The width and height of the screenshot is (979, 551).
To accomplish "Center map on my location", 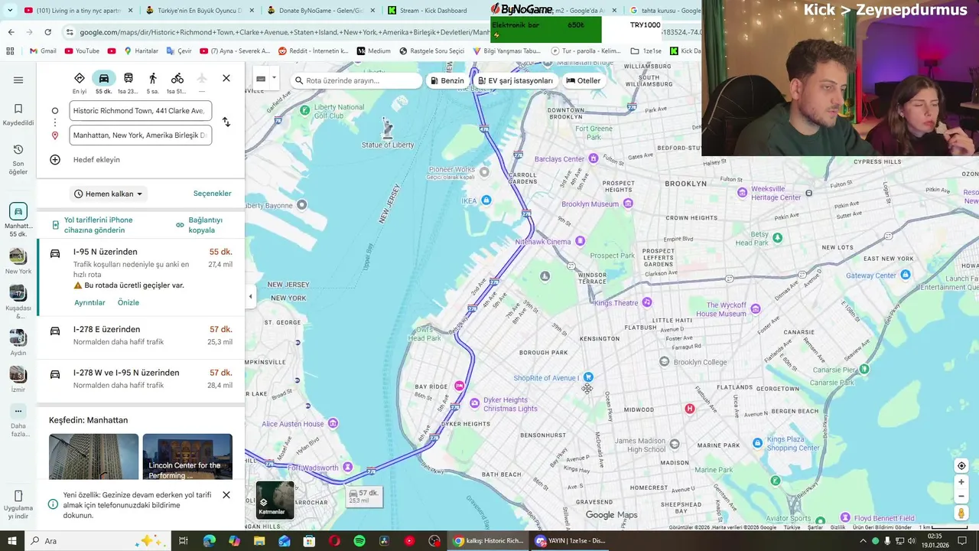I will [961, 466].
